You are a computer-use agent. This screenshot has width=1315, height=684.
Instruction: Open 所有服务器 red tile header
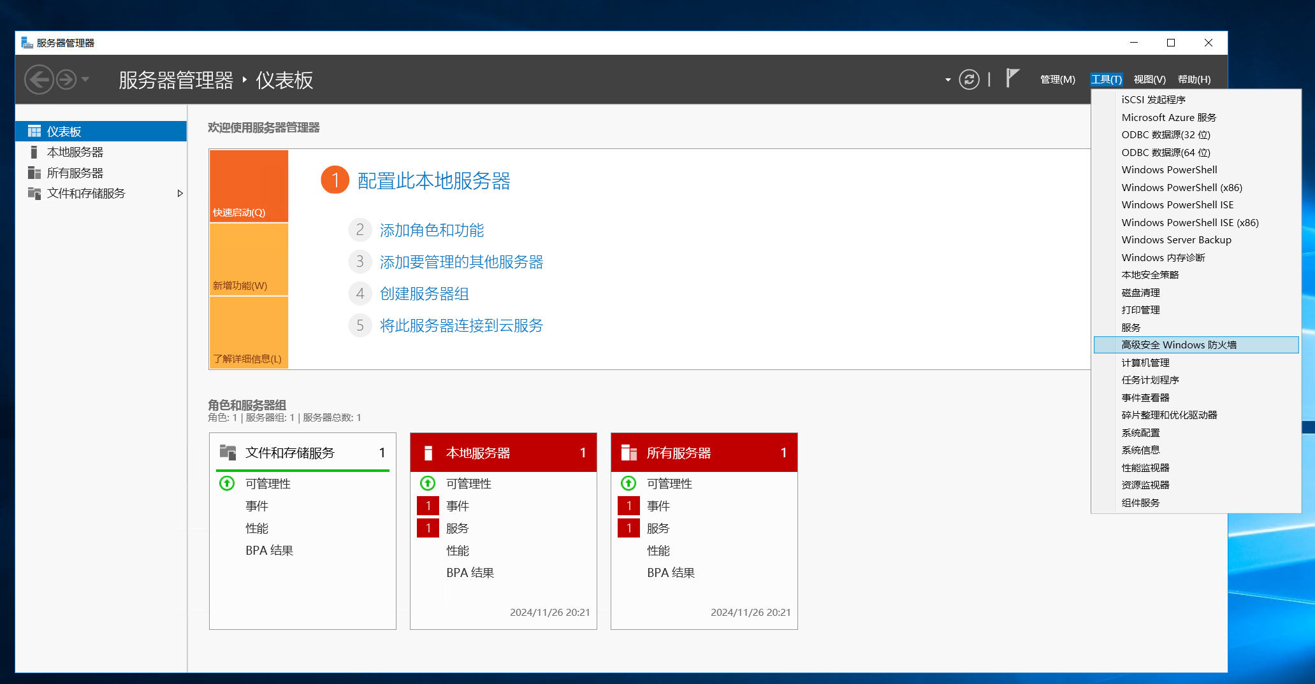(704, 453)
